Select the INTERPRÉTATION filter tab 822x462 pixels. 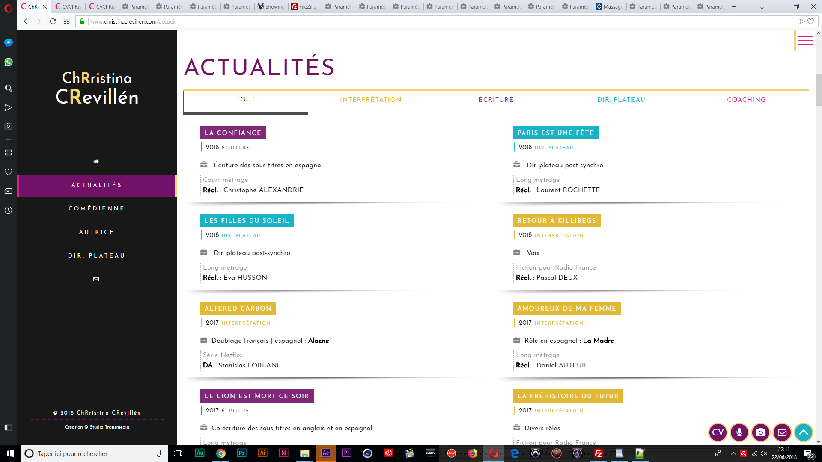tap(371, 100)
